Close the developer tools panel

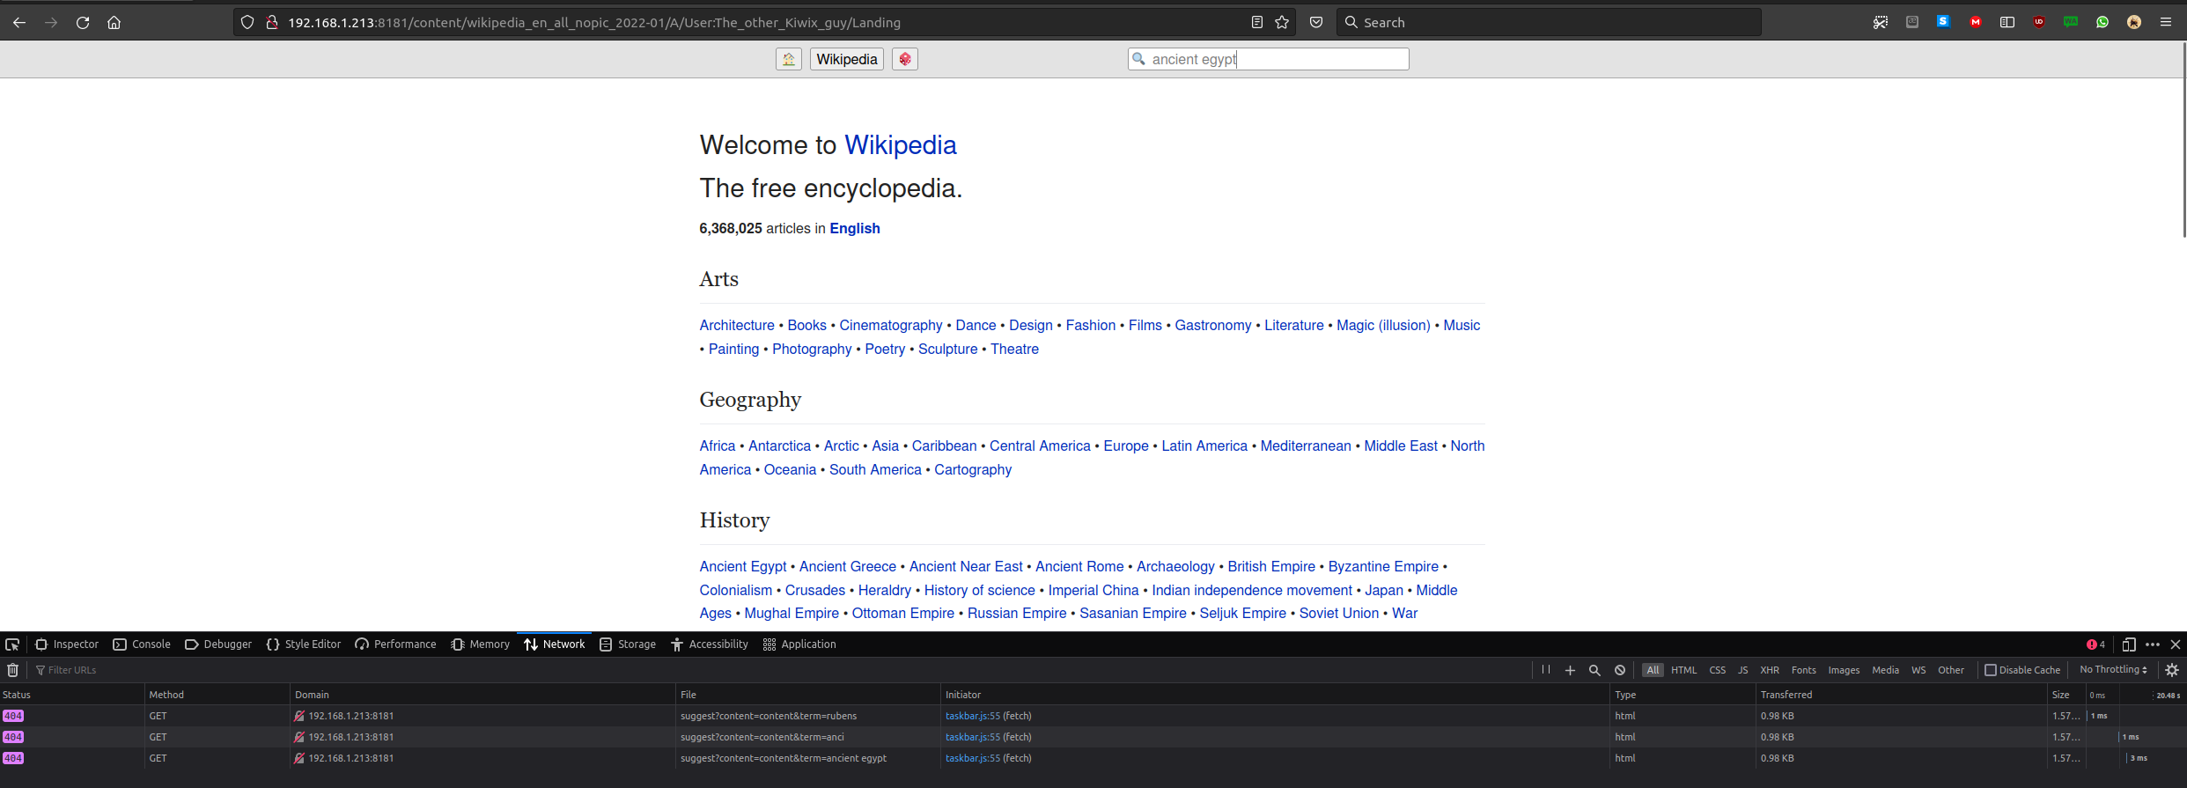coord(2176,644)
